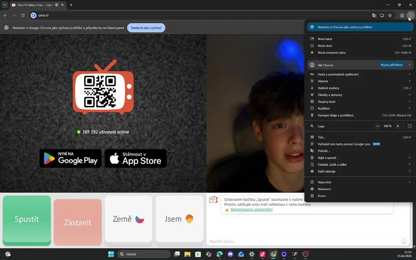Click the Hledat taskbar search box
416x260 pixels.
(x=144, y=254)
